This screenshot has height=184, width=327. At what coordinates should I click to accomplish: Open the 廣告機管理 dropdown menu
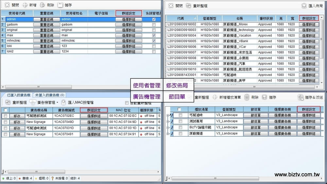coord(57,103)
